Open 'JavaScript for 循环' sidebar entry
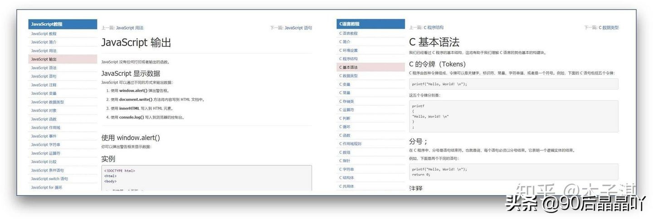Screen dimensions: 653x219 tap(47, 187)
